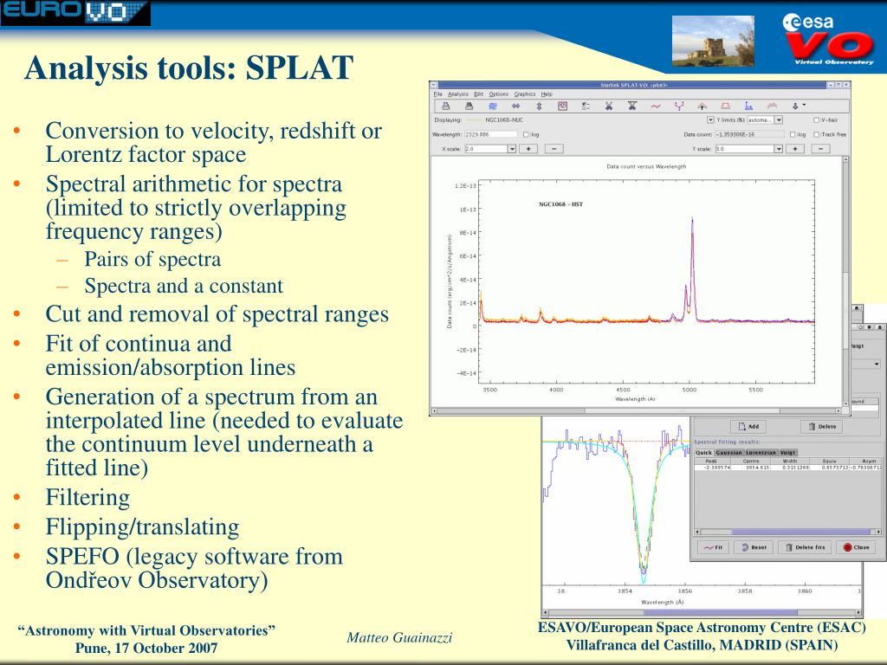
Task: Click the horizontal double-arrow fit width icon
Action: click(515, 106)
